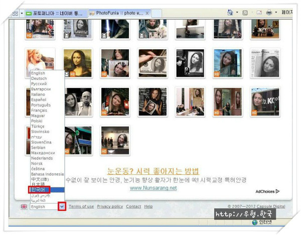
Task: Open the Help link in footer
Action: pyautogui.click(x=148, y=206)
